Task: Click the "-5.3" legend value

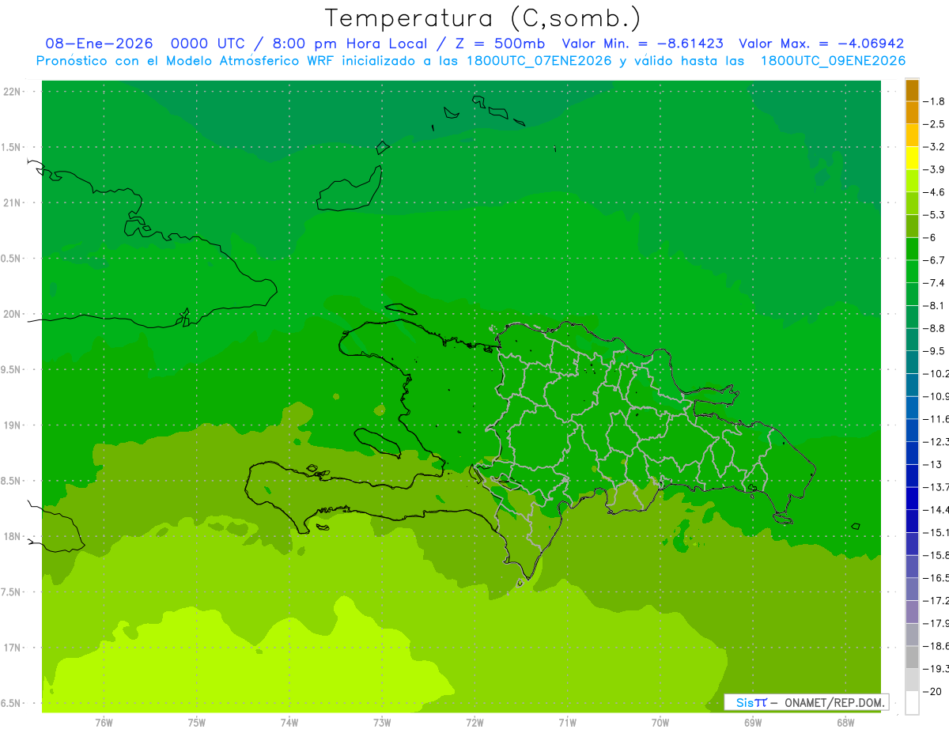Action: pyautogui.click(x=936, y=215)
